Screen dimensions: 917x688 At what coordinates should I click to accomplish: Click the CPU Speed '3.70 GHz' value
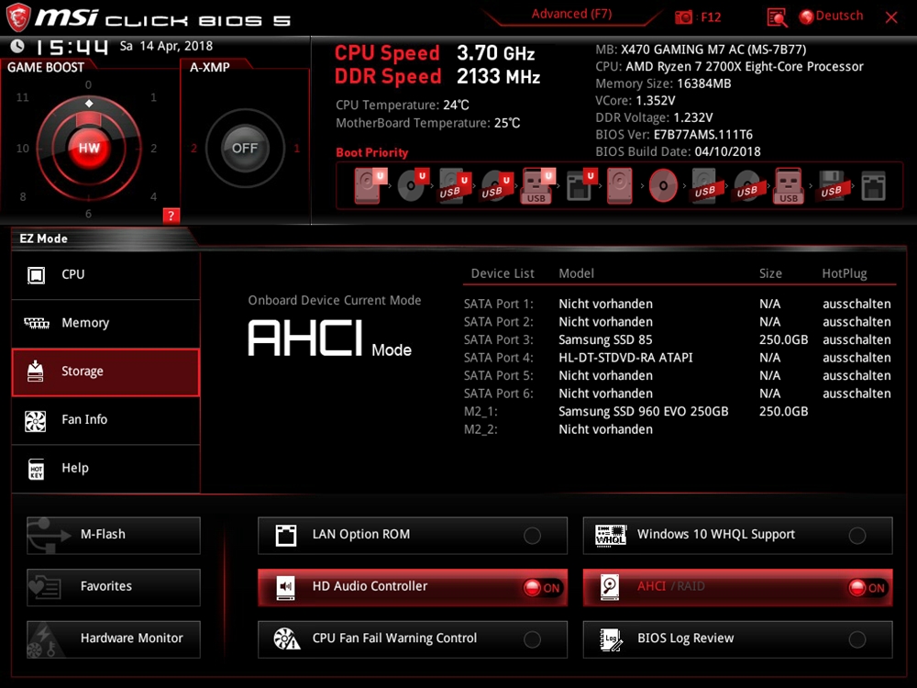pos(495,53)
